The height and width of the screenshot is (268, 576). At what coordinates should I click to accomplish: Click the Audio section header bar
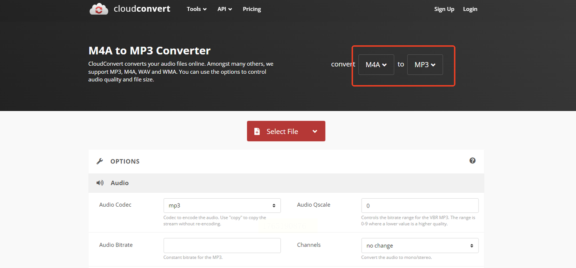tap(286, 183)
